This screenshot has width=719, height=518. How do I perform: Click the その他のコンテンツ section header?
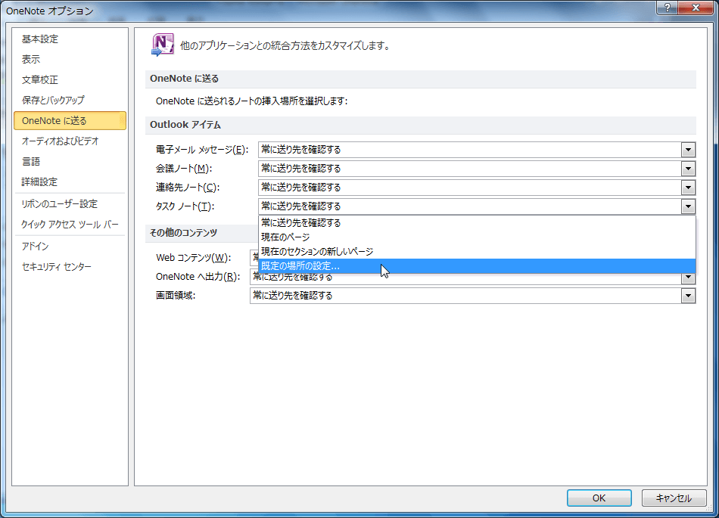click(x=183, y=233)
